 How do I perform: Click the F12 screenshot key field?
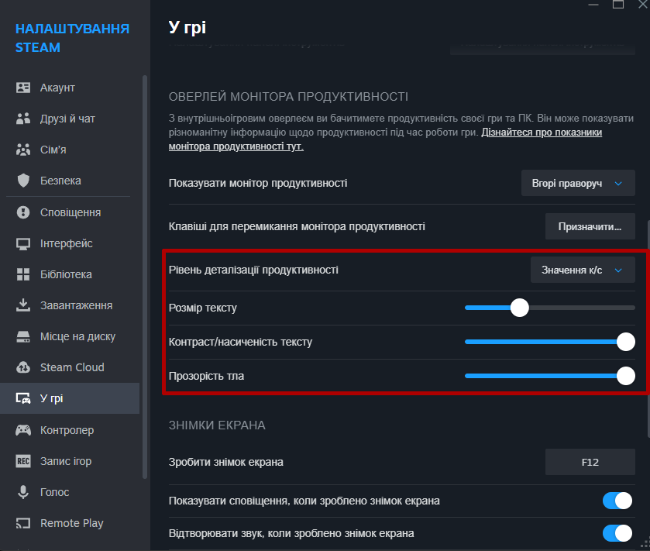pyautogui.click(x=590, y=461)
